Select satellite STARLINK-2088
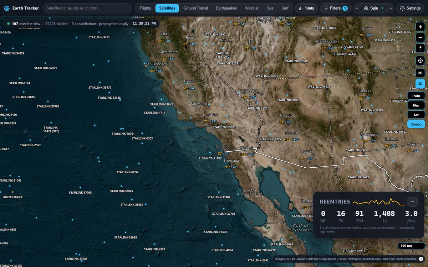Image resolution: width=428 pixels, height=267 pixels. pyautogui.click(x=287, y=100)
